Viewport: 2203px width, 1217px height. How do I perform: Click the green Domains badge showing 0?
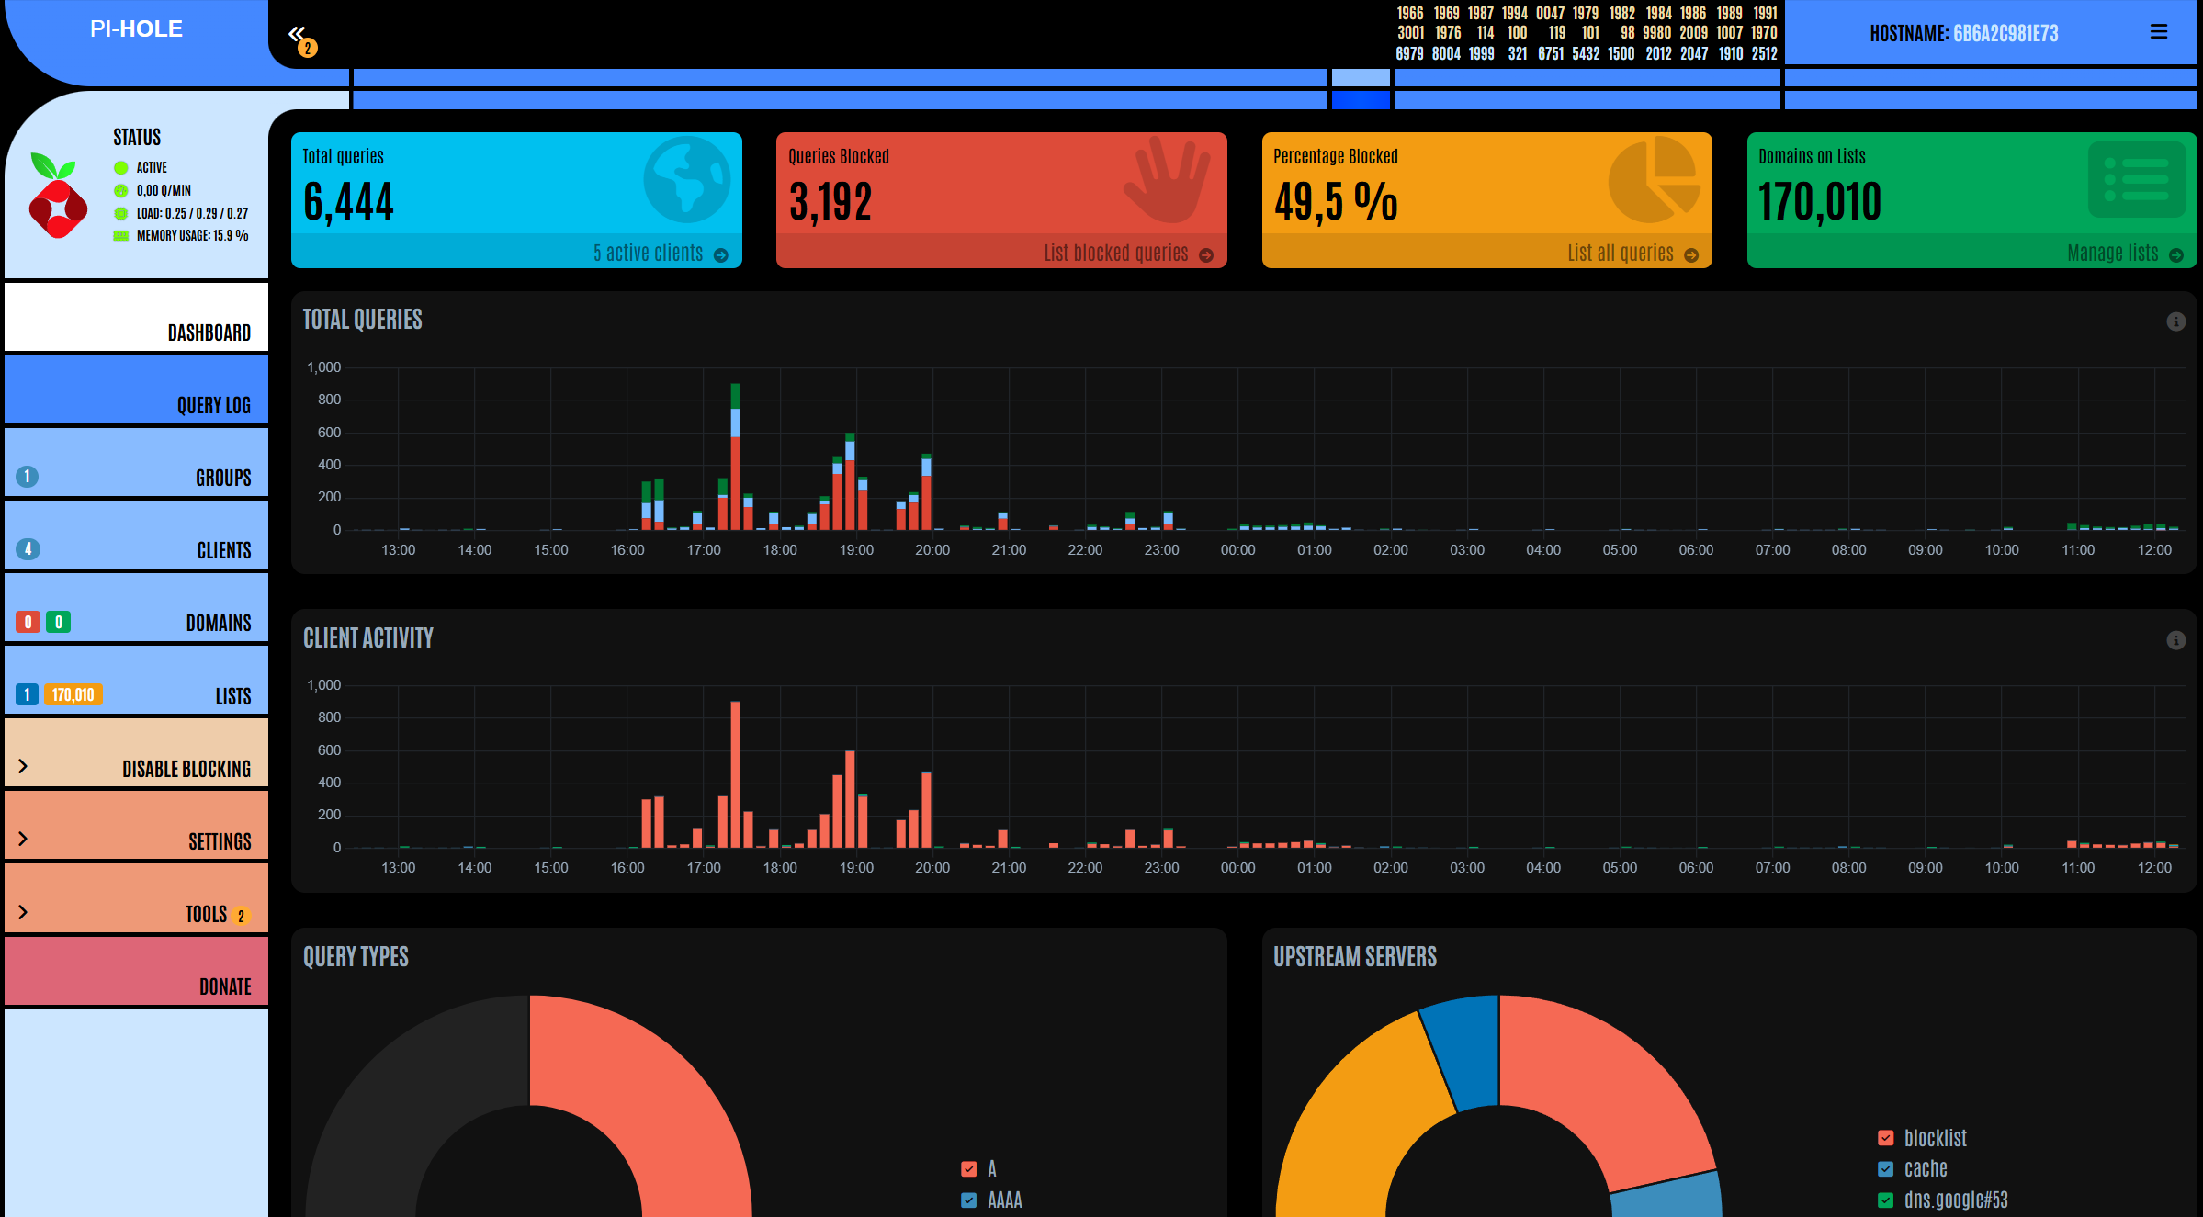pos(59,622)
